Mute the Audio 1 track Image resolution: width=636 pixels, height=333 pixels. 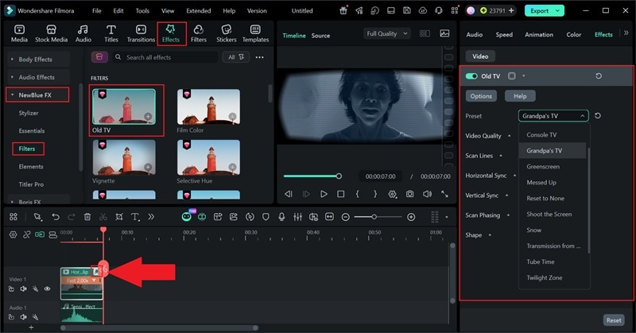click(23, 317)
